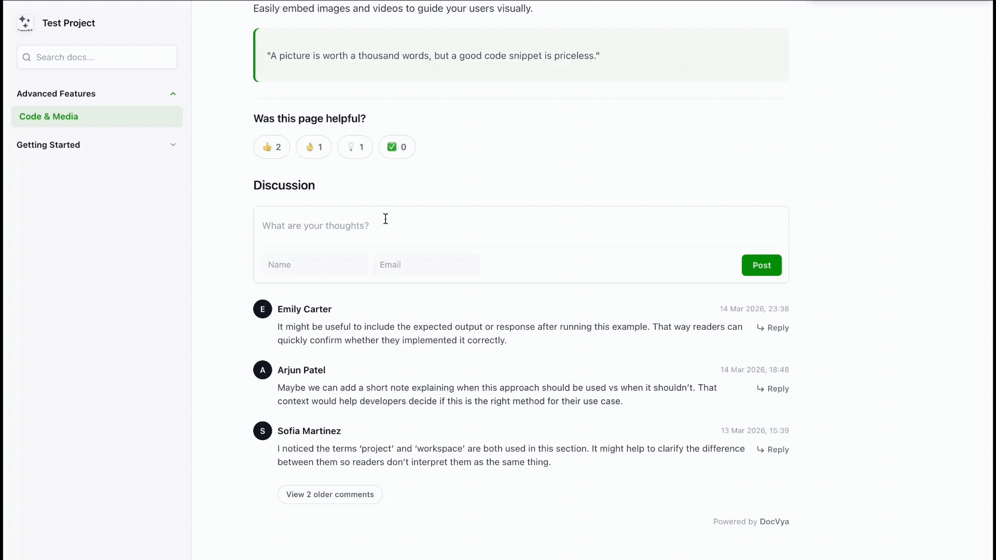Toggle the lightbulb reaction

pos(355,147)
